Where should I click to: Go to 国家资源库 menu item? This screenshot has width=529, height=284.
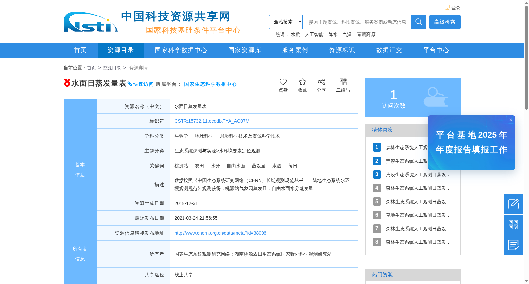tap(245, 50)
